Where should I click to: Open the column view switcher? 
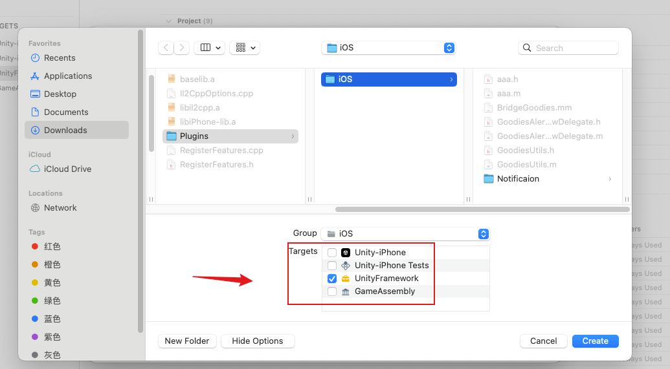(x=209, y=48)
